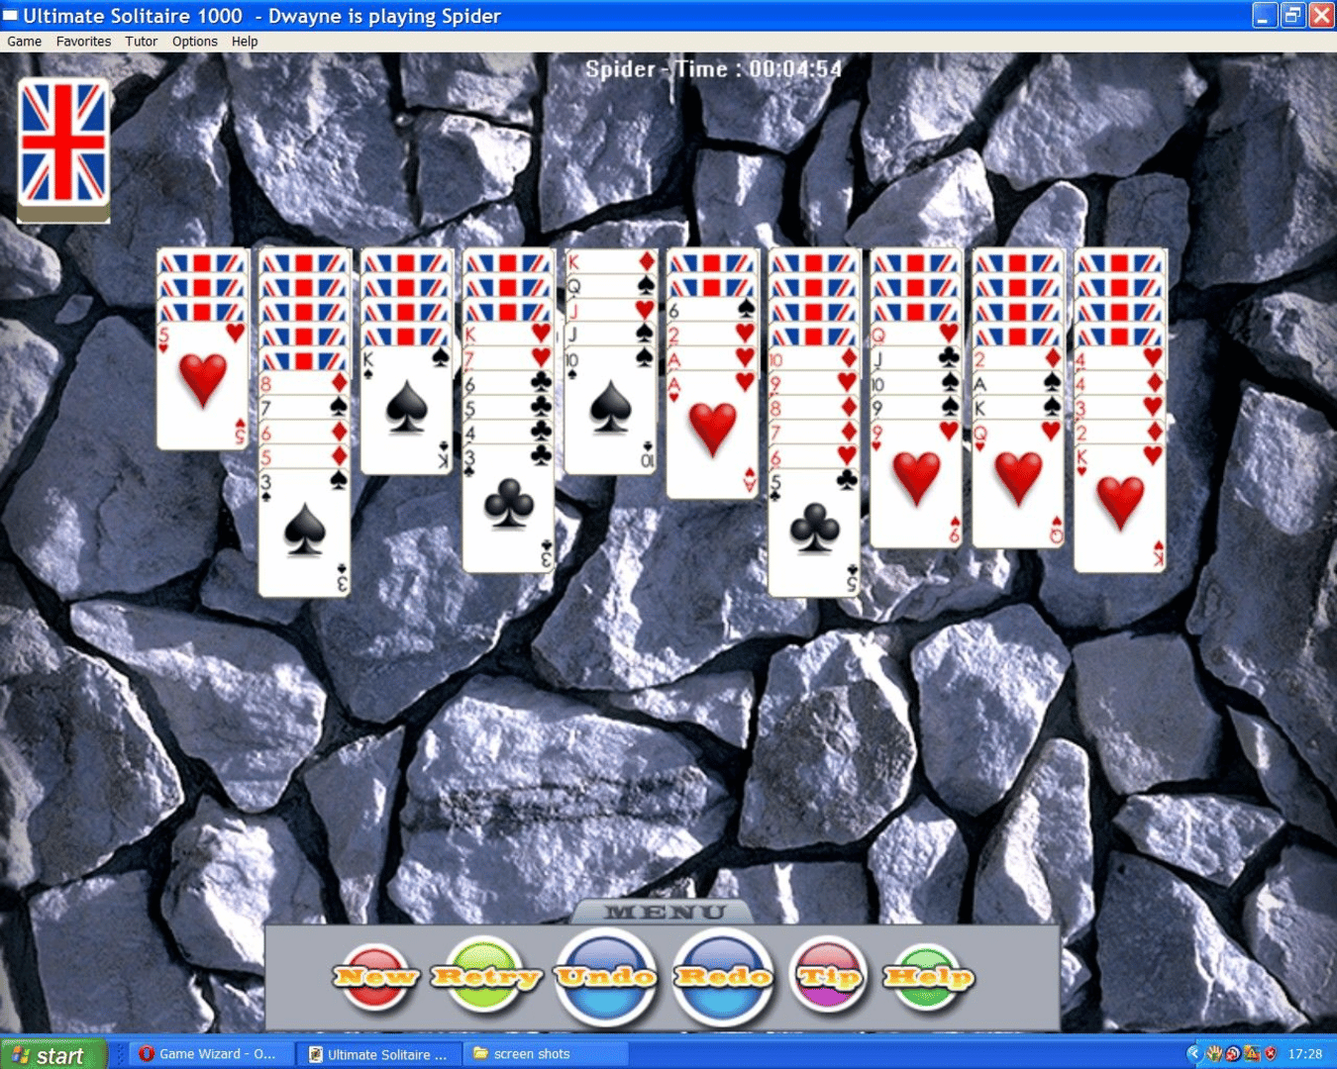Select the 9 of hearts in eighth column
This screenshot has height=1069, width=1337.
(x=916, y=483)
